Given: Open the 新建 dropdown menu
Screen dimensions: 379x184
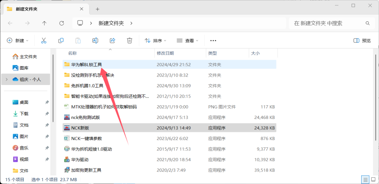Looking at the screenshot, I should [17, 41].
